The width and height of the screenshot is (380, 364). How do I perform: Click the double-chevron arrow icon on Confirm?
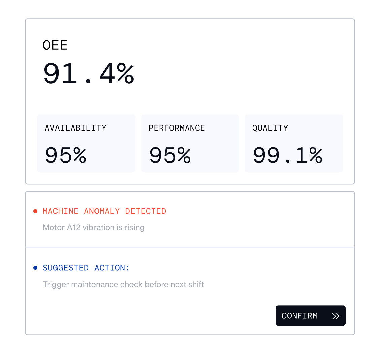pos(335,316)
